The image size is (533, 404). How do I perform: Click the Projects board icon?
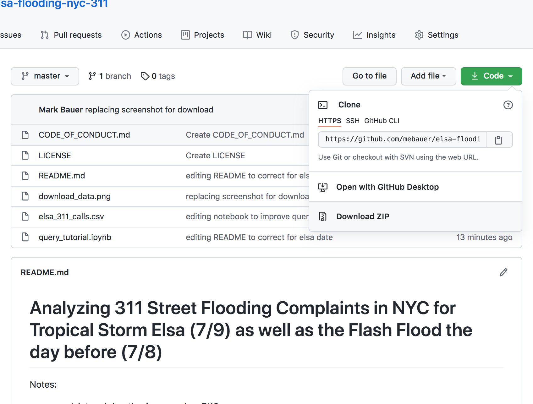[185, 35]
